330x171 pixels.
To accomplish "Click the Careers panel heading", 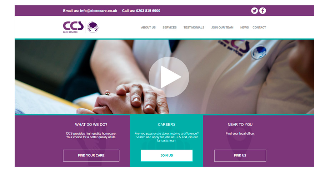I will [166, 125].
